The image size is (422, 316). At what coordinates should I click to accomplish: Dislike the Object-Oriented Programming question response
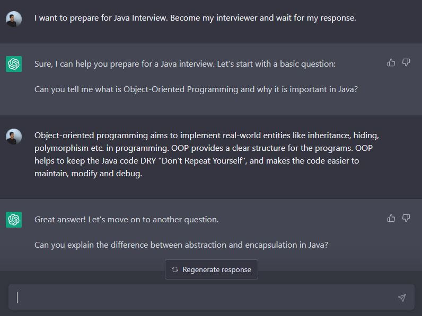pos(406,63)
